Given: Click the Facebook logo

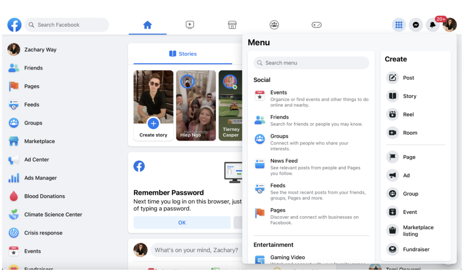Looking at the screenshot, I should [x=14, y=25].
